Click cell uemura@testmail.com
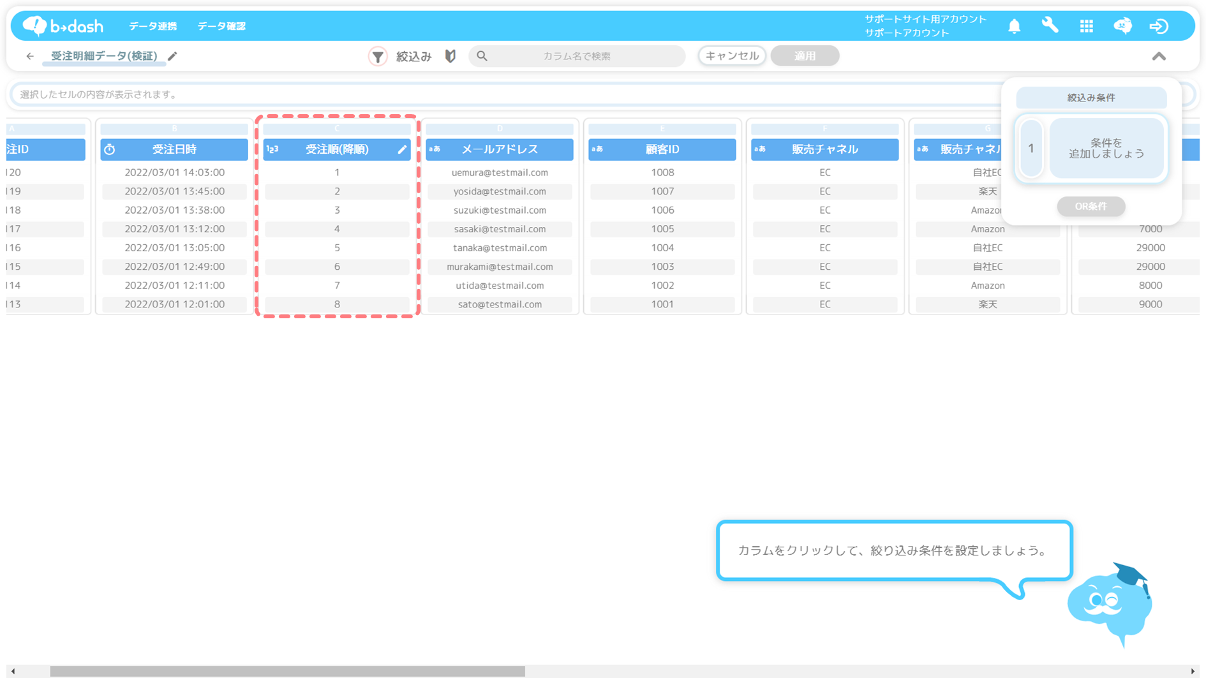The width and height of the screenshot is (1206, 678). click(x=500, y=172)
